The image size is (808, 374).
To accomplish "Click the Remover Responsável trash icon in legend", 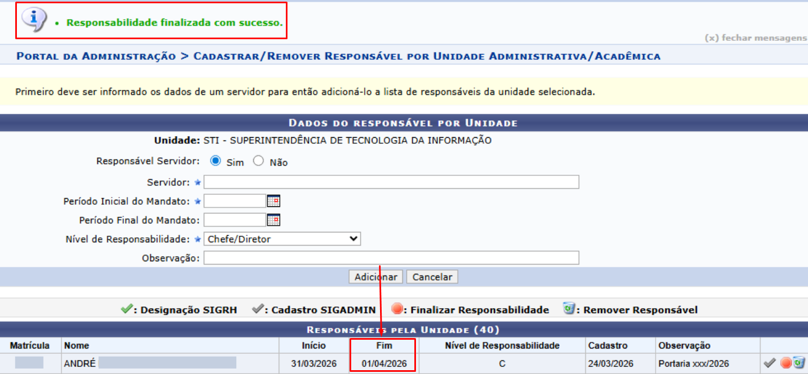I will [569, 309].
